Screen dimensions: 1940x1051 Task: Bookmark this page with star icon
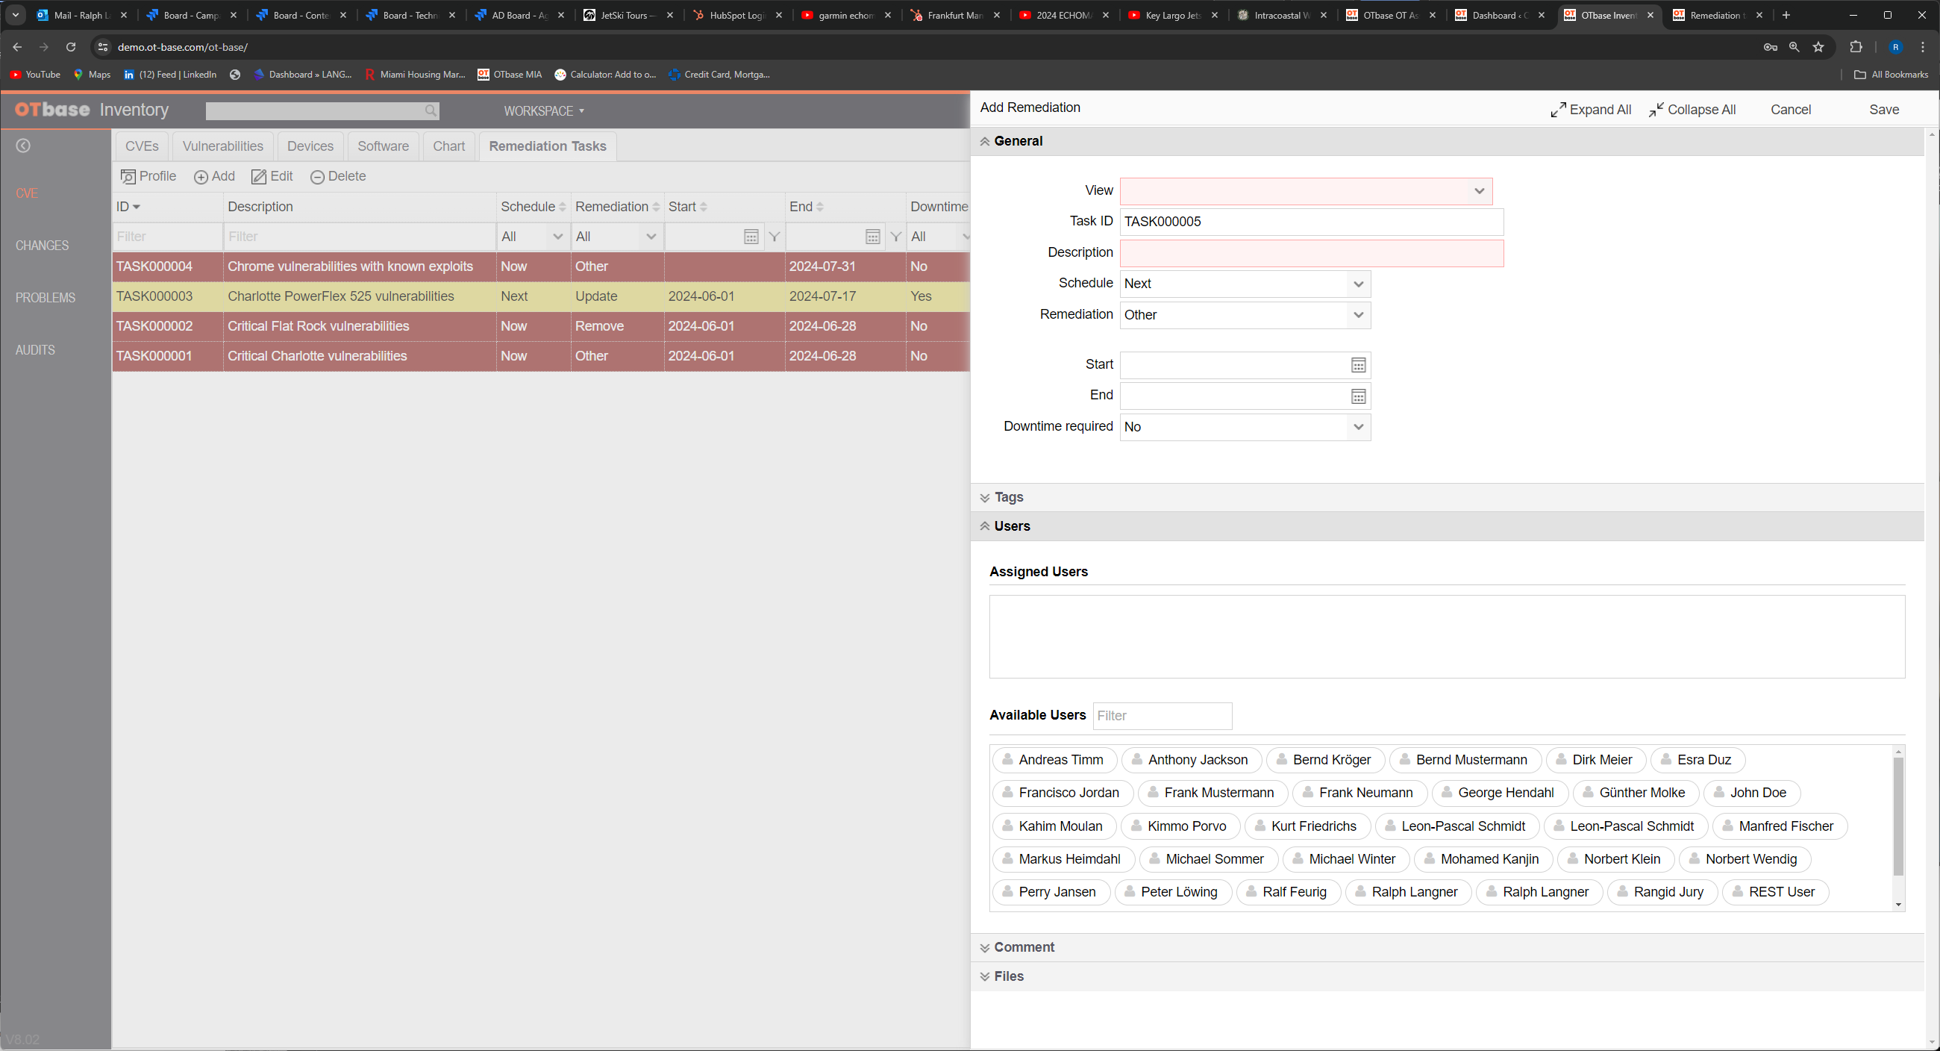pos(1819,47)
